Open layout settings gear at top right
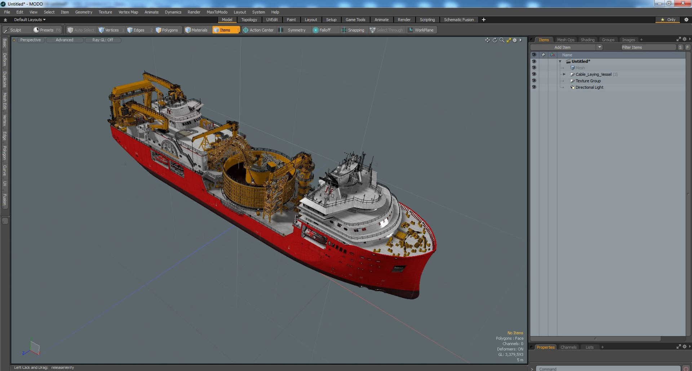 click(x=686, y=20)
